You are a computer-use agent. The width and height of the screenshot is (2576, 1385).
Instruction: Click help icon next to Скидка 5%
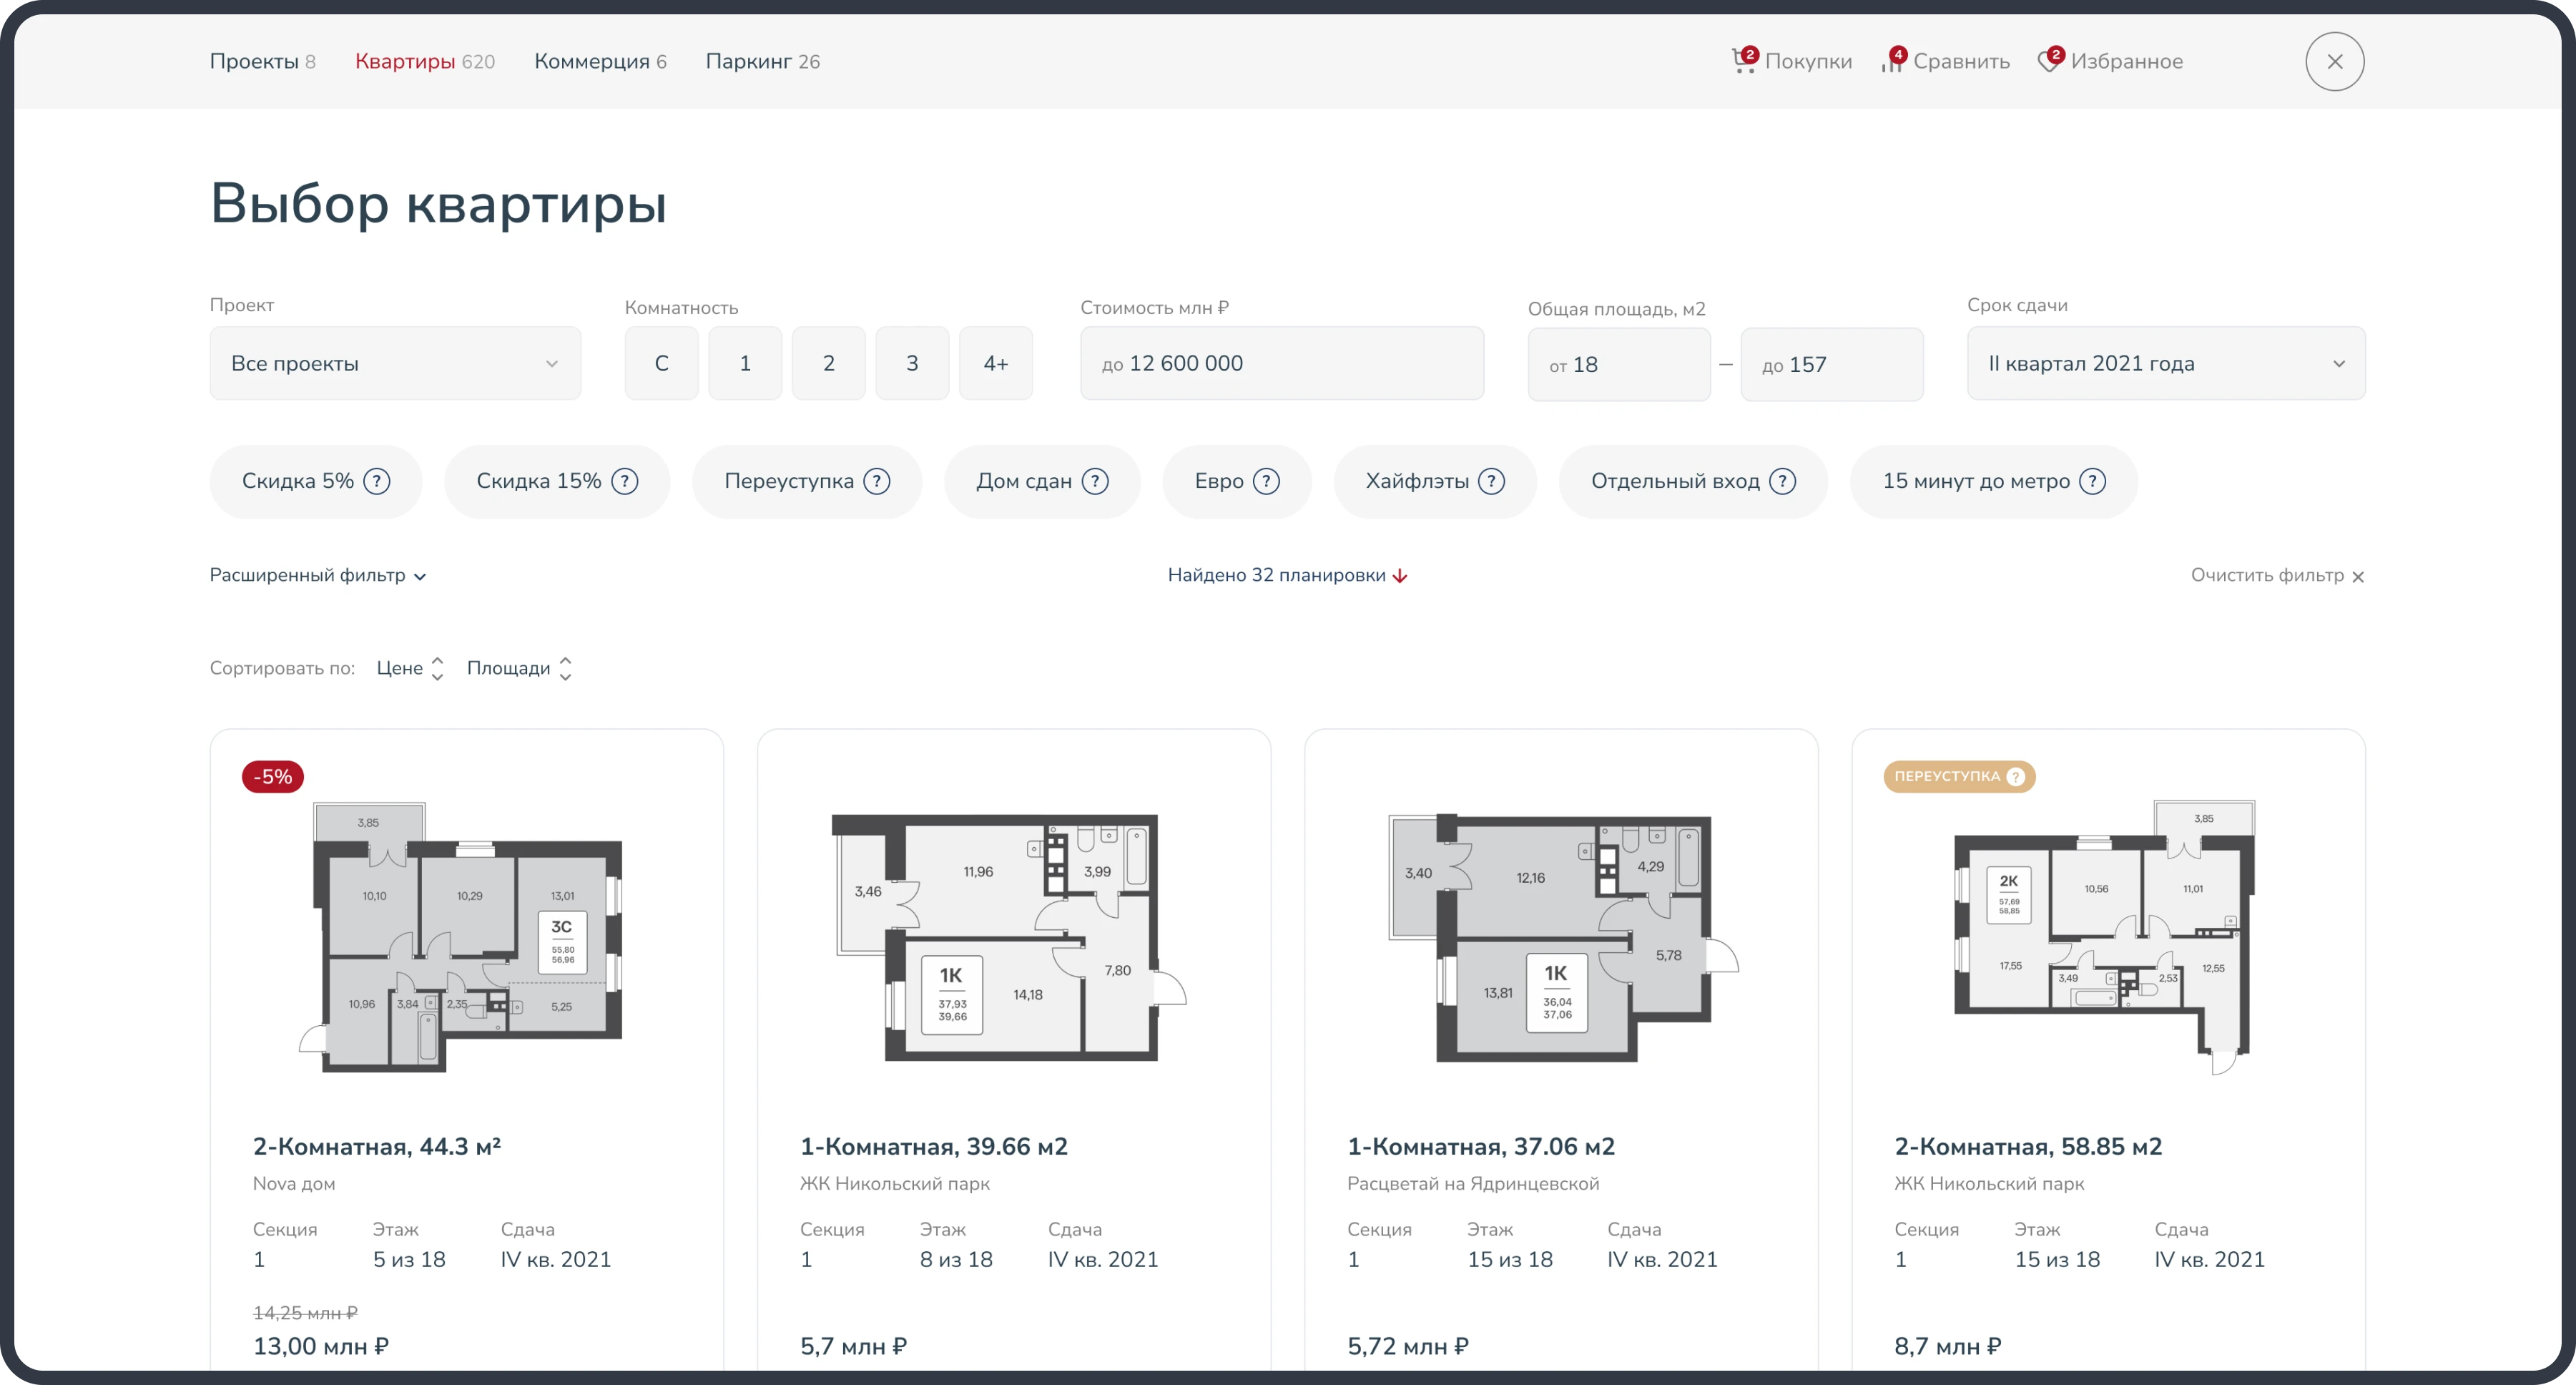(376, 482)
